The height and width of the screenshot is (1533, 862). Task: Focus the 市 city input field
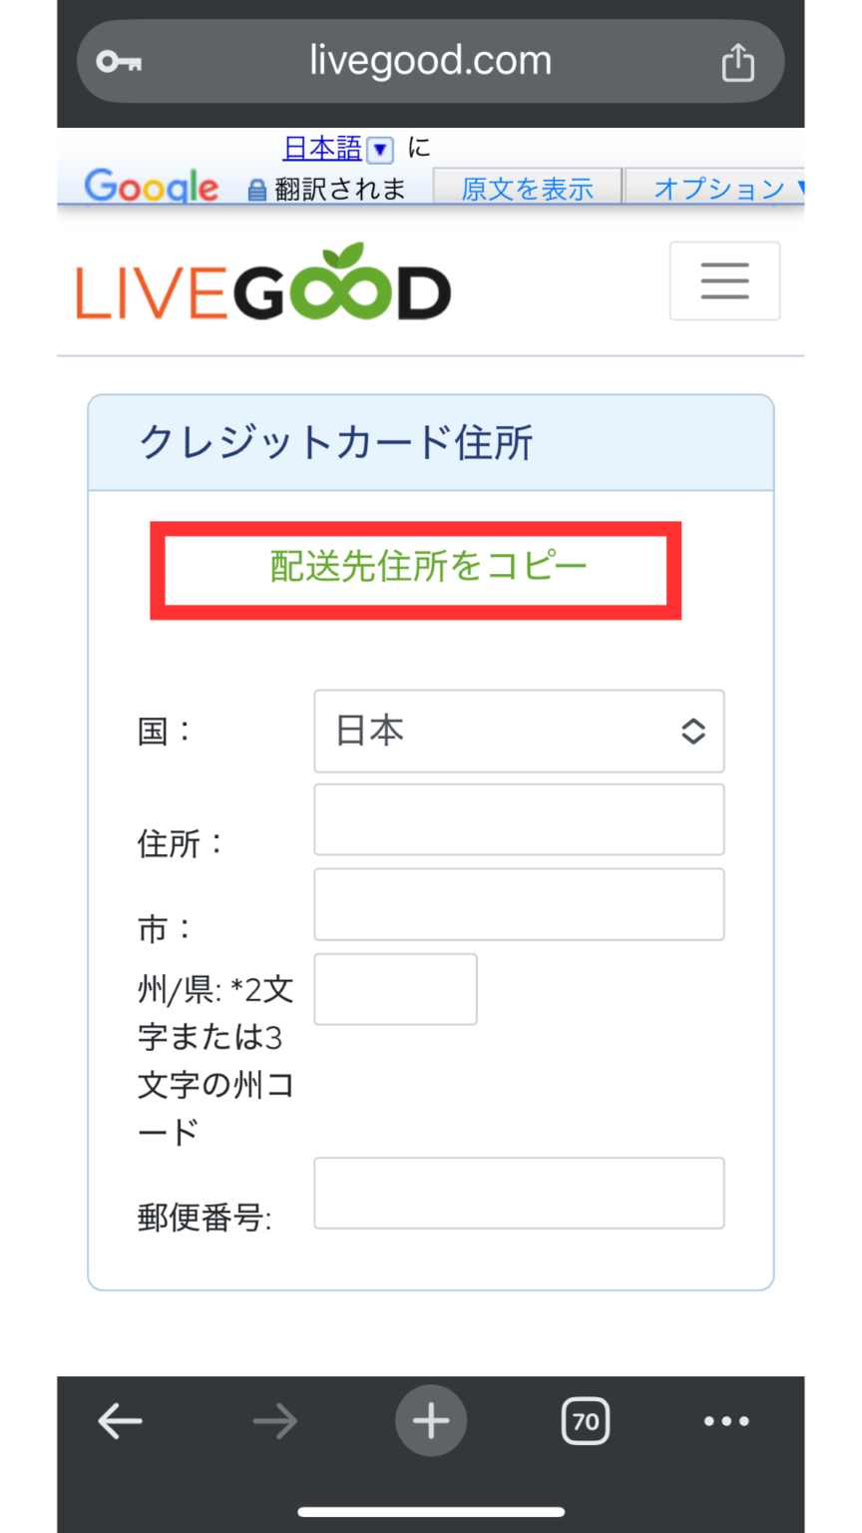[x=519, y=904]
